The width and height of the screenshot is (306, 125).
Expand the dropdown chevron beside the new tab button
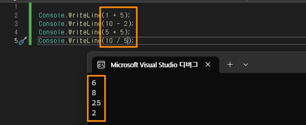245,65
